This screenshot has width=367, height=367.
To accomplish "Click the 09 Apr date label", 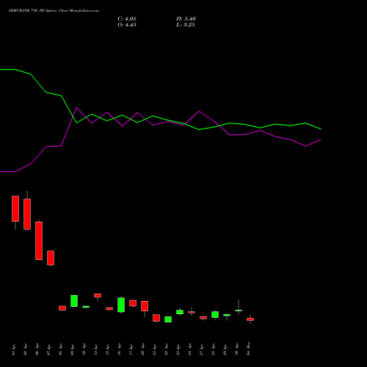I will tap(72, 349).
